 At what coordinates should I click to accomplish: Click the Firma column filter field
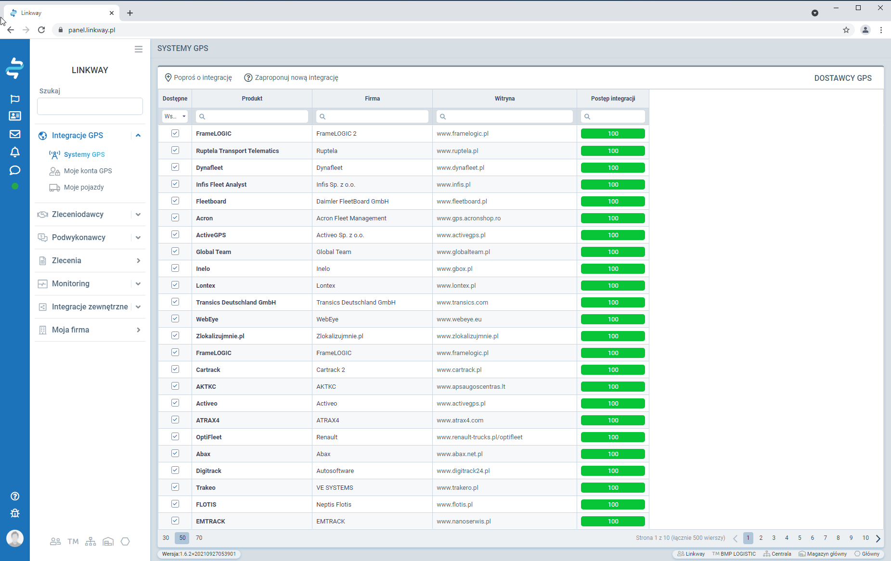point(372,116)
